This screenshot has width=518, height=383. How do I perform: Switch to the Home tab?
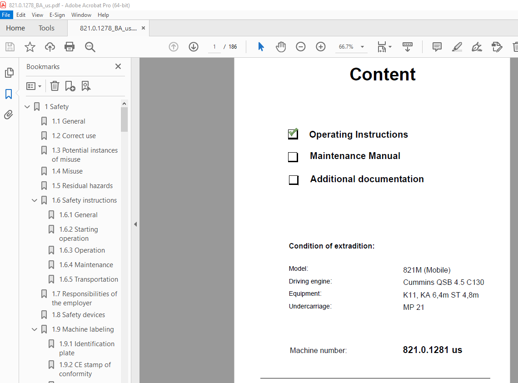[15, 28]
